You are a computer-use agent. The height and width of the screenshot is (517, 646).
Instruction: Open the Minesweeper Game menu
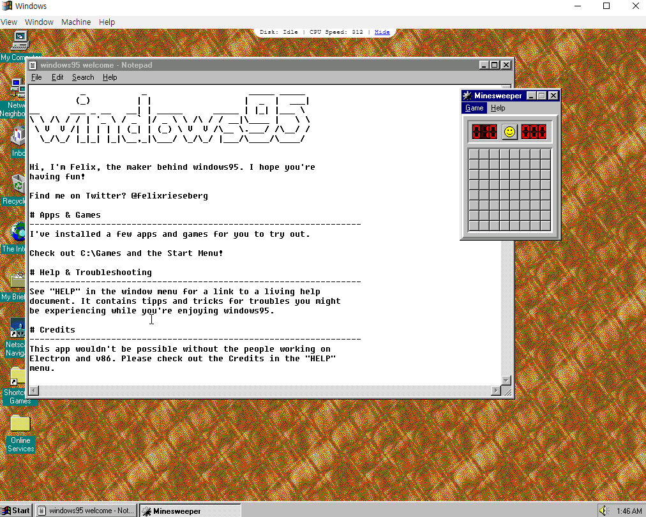click(474, 108)
